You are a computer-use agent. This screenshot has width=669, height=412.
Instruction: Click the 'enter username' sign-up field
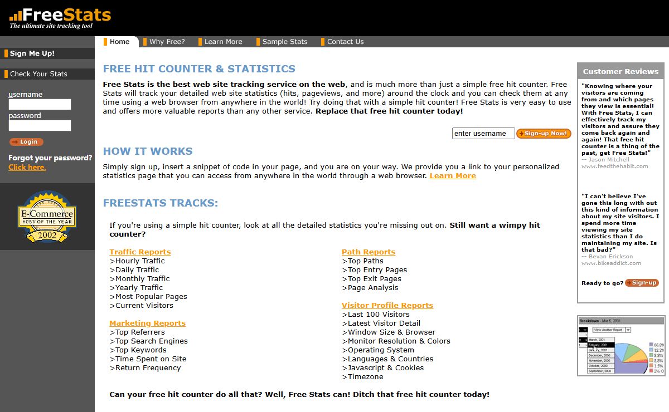(x=483, y=134)
